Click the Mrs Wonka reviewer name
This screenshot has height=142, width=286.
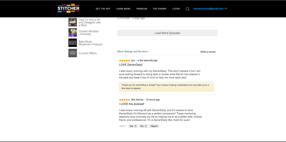tap(137, 100)
